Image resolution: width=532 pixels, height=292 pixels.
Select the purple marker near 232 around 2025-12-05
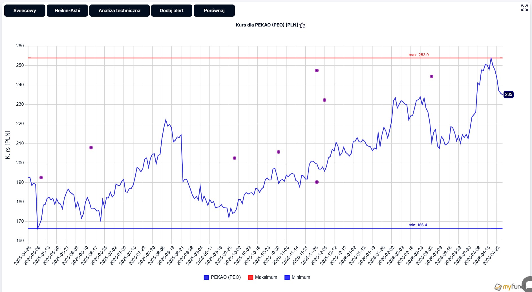pyautogui.click(x=325, y=100)
